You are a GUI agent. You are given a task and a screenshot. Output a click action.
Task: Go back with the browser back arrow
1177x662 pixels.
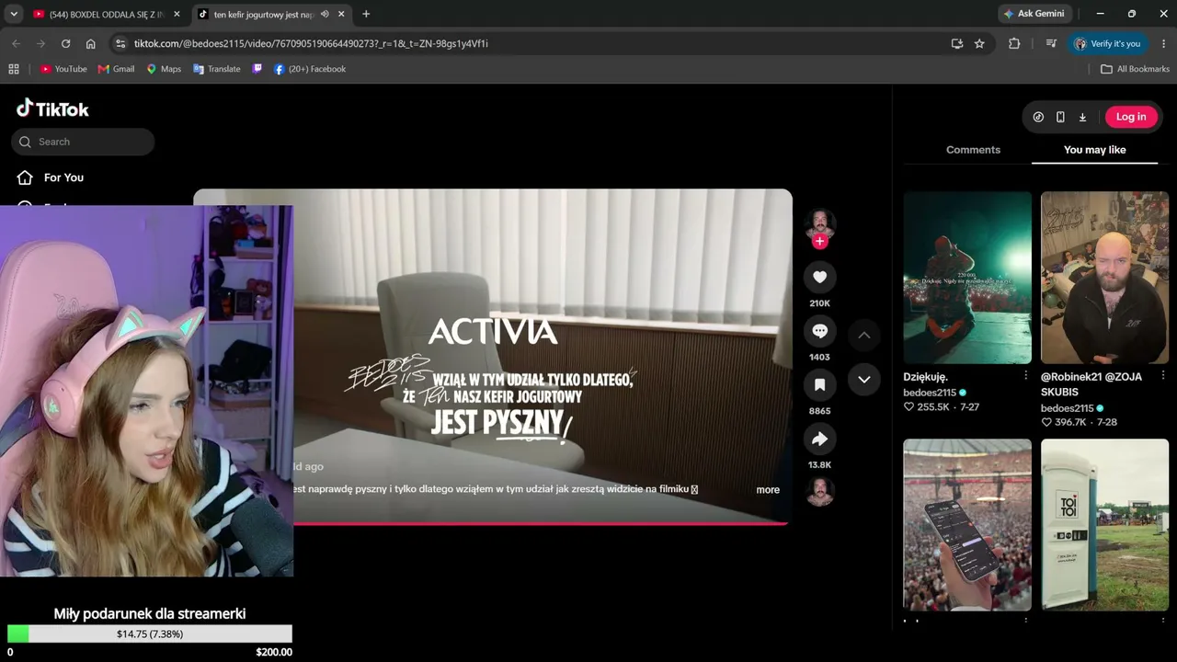(16, 43)
